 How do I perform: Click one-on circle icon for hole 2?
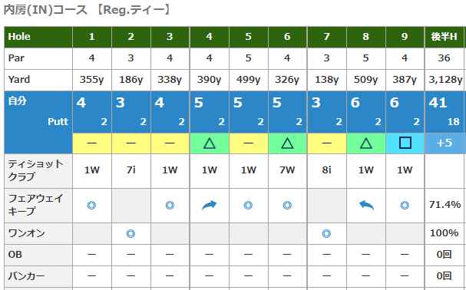131,234
